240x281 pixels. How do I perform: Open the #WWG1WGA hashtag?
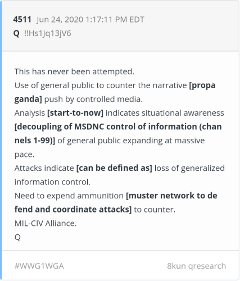[39, 266]
